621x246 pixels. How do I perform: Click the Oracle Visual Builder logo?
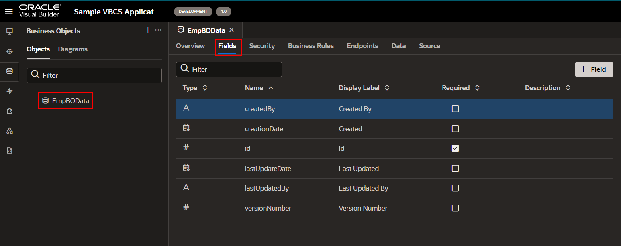coord(40,11)
